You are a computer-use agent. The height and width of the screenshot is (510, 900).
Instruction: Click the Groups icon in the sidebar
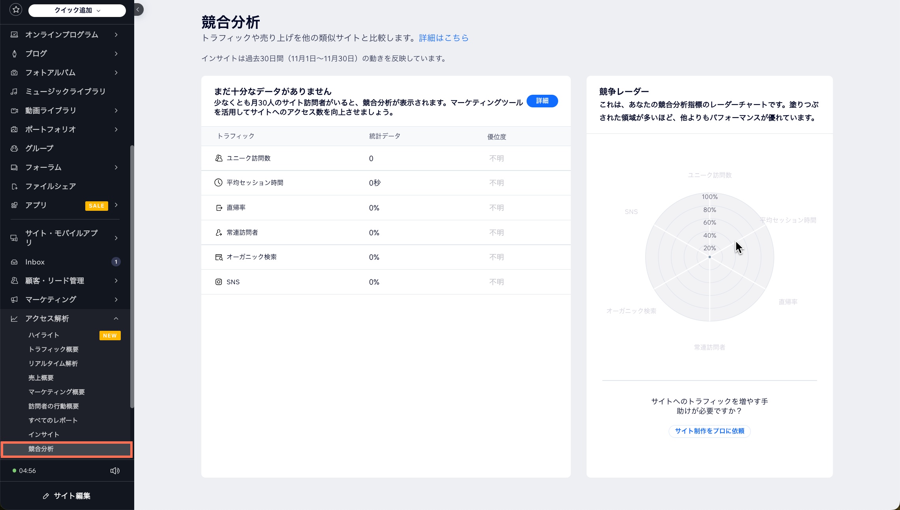(x=14, y=148)
